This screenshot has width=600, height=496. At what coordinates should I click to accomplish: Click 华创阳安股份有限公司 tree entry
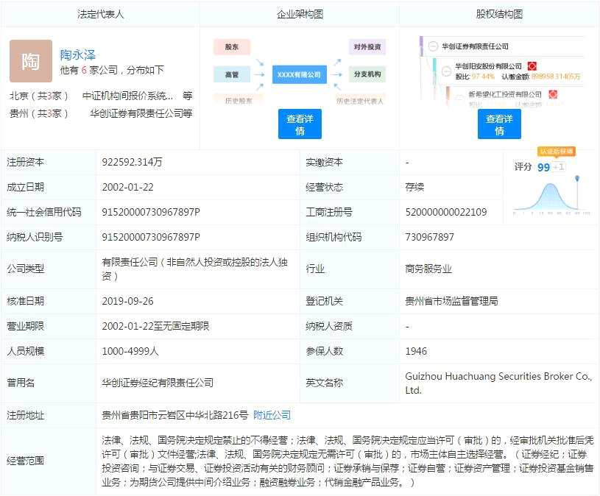pos(488,66)
